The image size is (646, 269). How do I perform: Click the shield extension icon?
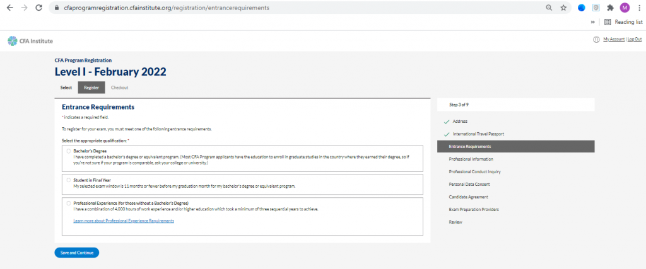[596, 8]
